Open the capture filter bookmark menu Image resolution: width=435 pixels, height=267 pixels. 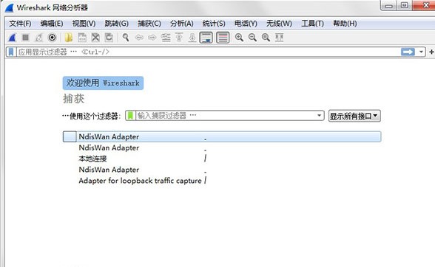tap(130, 116)
